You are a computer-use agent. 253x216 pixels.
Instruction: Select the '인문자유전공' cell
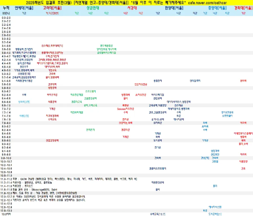[x=141, y=84]
